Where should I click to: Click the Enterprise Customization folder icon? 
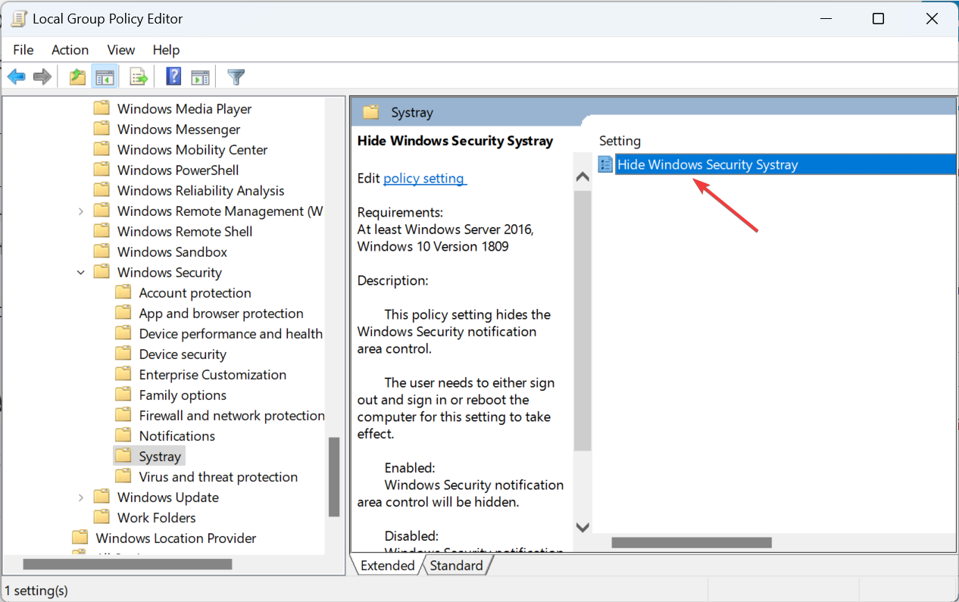[123, 374]
